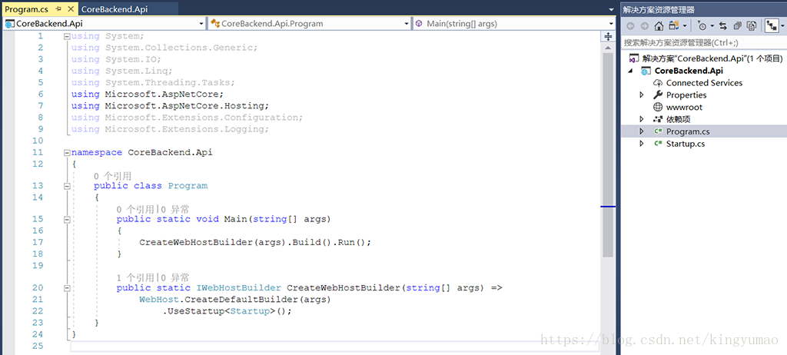Click "0 异常" CodeLens above CreateWebHostBuilder
The image size is (787, 355).
pos(175,277)
